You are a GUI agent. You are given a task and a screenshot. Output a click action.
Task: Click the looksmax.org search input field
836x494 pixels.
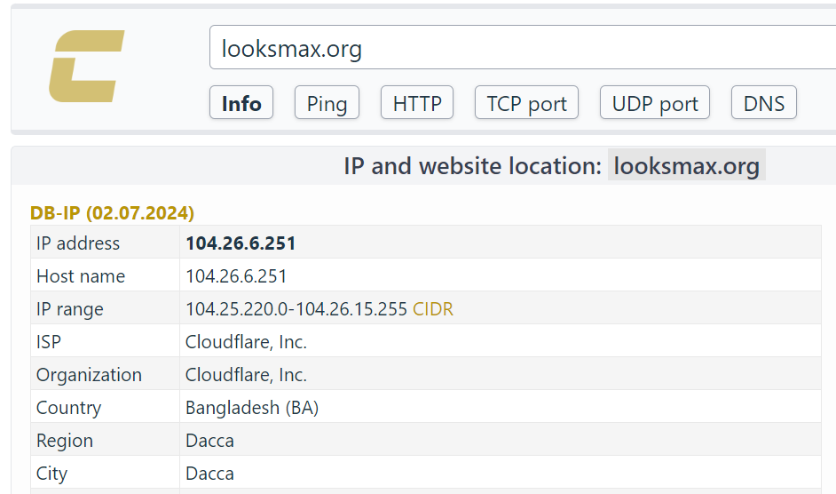[522, 48]
